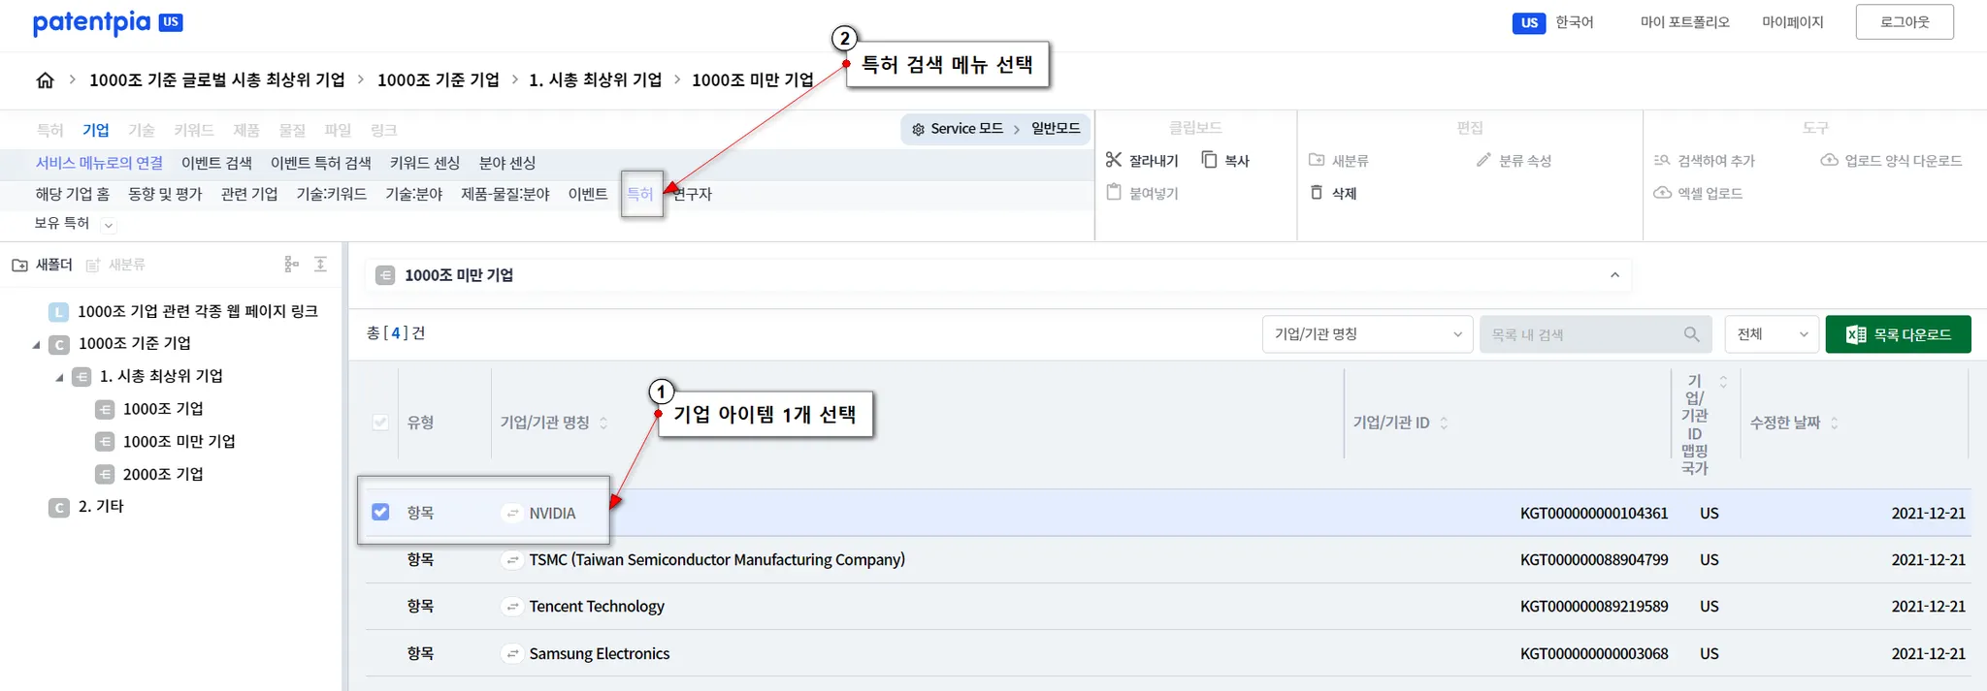Click the cloud icon for 업로드 양식 다운로드
This screenshot has width=1987, height=691.
coord(1829,160)
